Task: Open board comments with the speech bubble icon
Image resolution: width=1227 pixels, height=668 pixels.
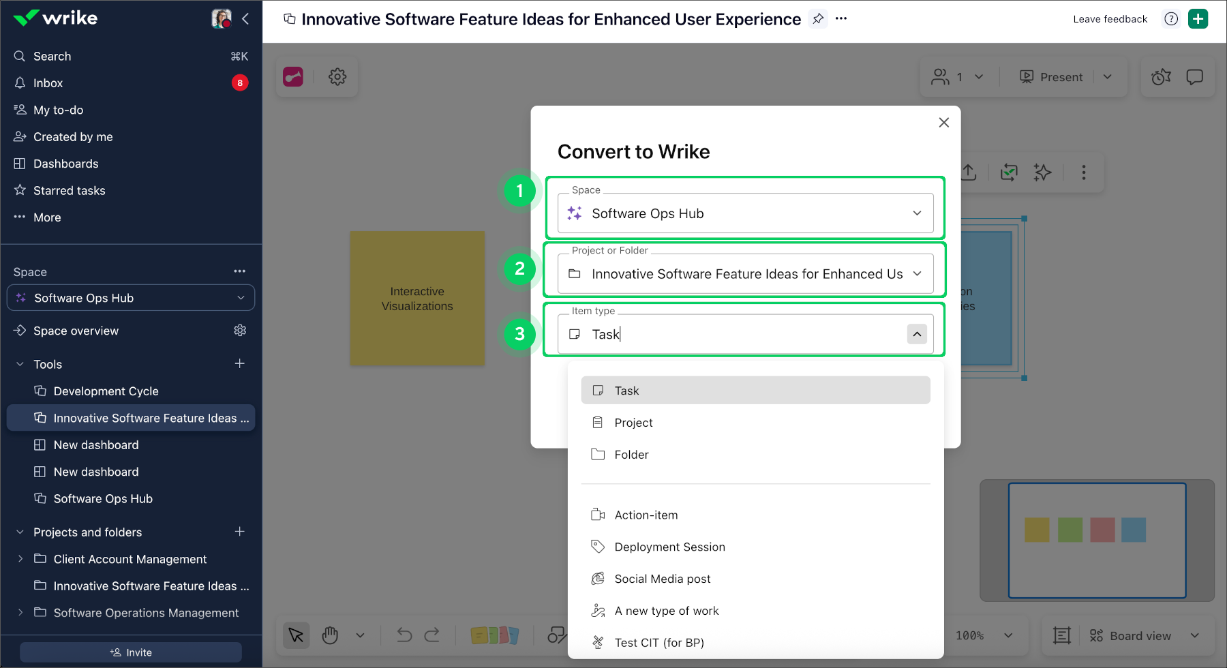Action: pos(1195,76)
